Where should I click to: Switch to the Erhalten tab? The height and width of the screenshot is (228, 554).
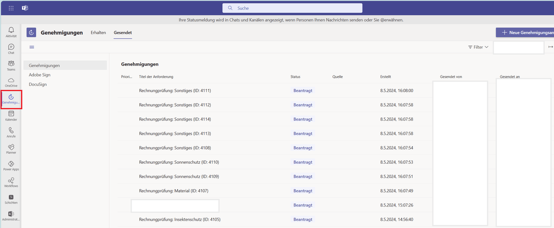click(98, 33)
